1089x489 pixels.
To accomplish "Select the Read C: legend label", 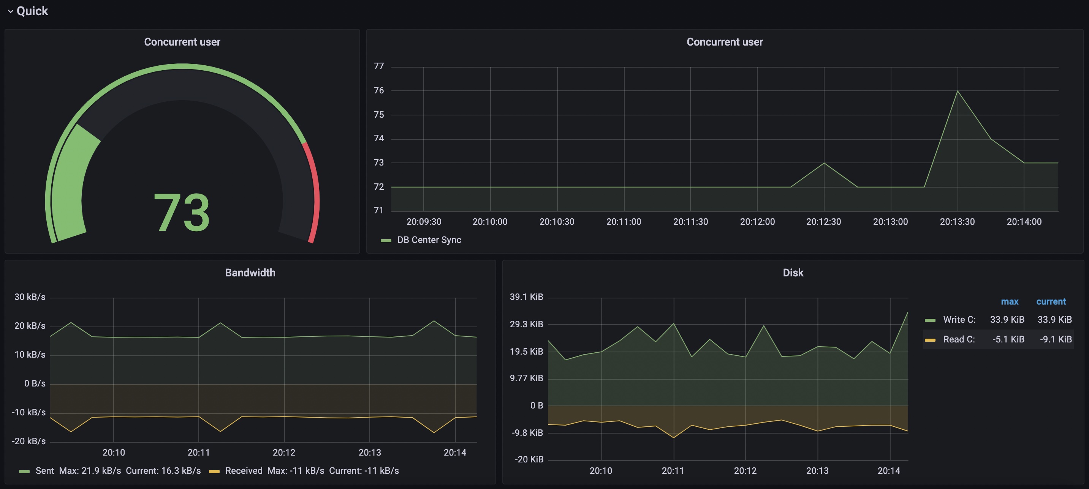I will coord(958,339).
